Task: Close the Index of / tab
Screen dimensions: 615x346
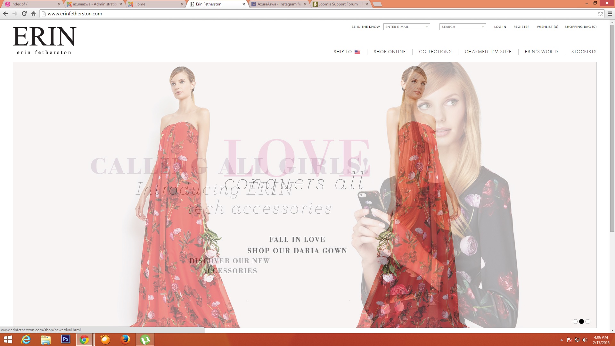Action: [59, 4]
